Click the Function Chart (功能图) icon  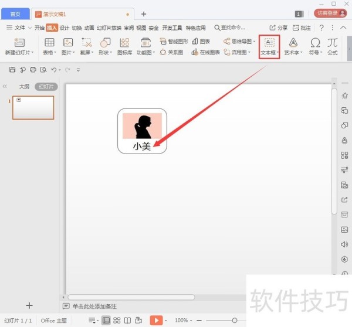click(145, 42)
